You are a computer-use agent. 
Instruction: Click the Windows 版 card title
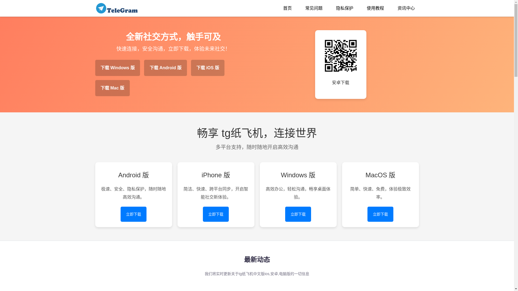pos(298,175)
